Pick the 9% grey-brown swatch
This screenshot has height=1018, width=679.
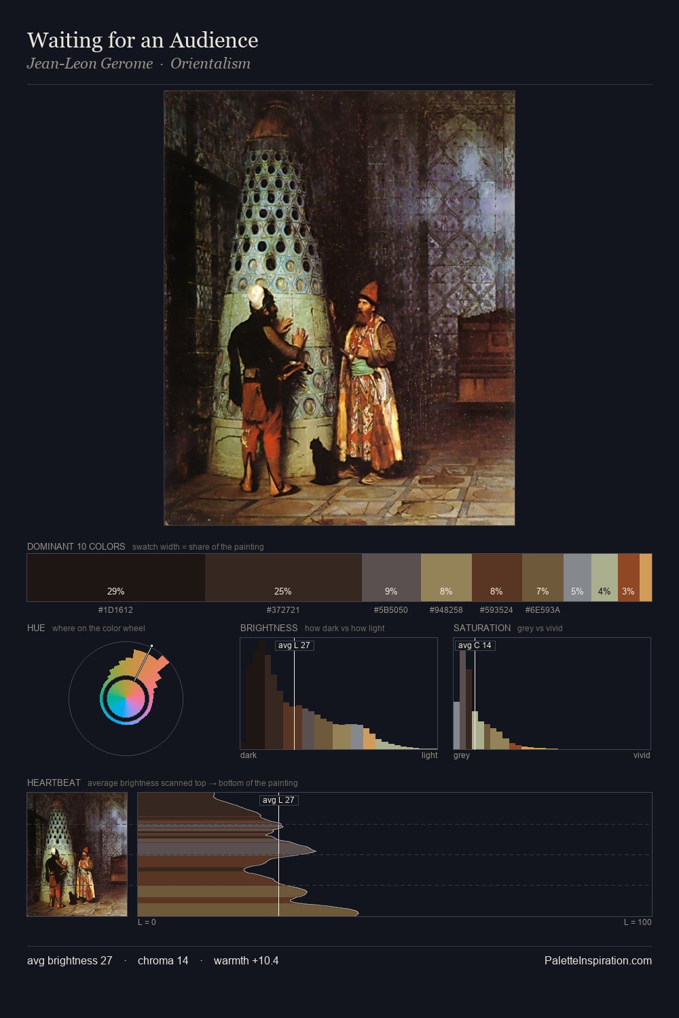pyautogui.click(x=391, y=578)
